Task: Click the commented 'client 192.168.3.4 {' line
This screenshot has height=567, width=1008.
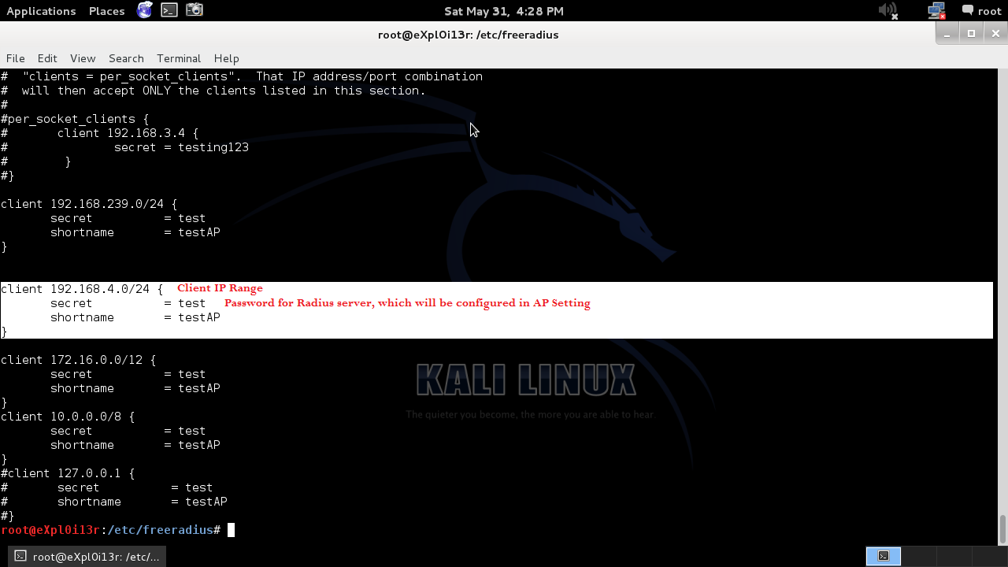Action: 100,133
